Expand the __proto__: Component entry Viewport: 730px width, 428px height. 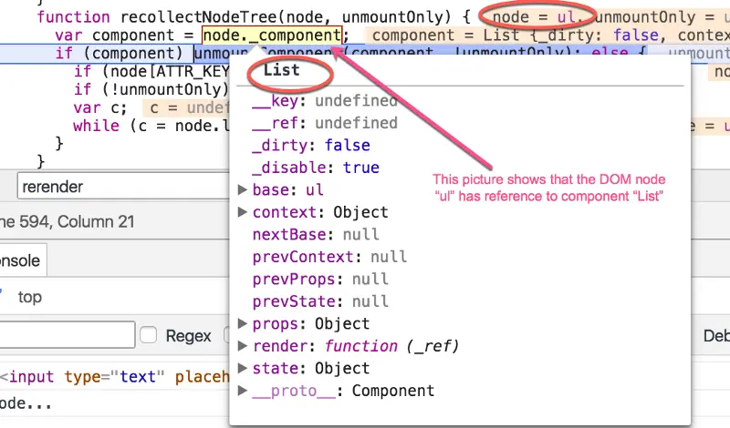coord(242,391)
